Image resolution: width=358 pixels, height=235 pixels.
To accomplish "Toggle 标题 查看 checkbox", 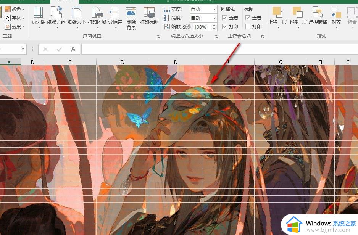I will [x=248, y=18].
